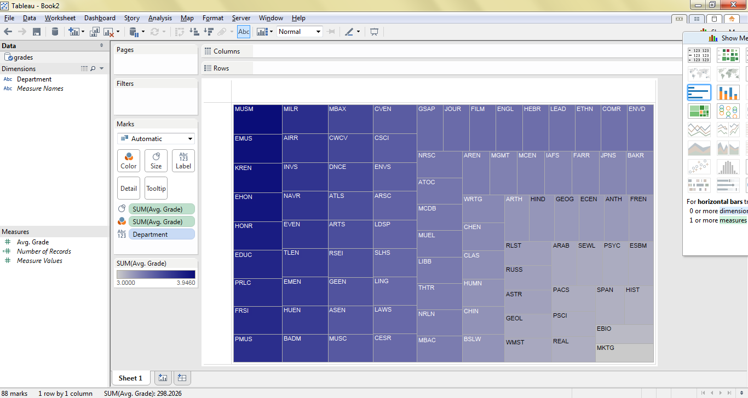Click the Color button on Marks card

[129, 161]
